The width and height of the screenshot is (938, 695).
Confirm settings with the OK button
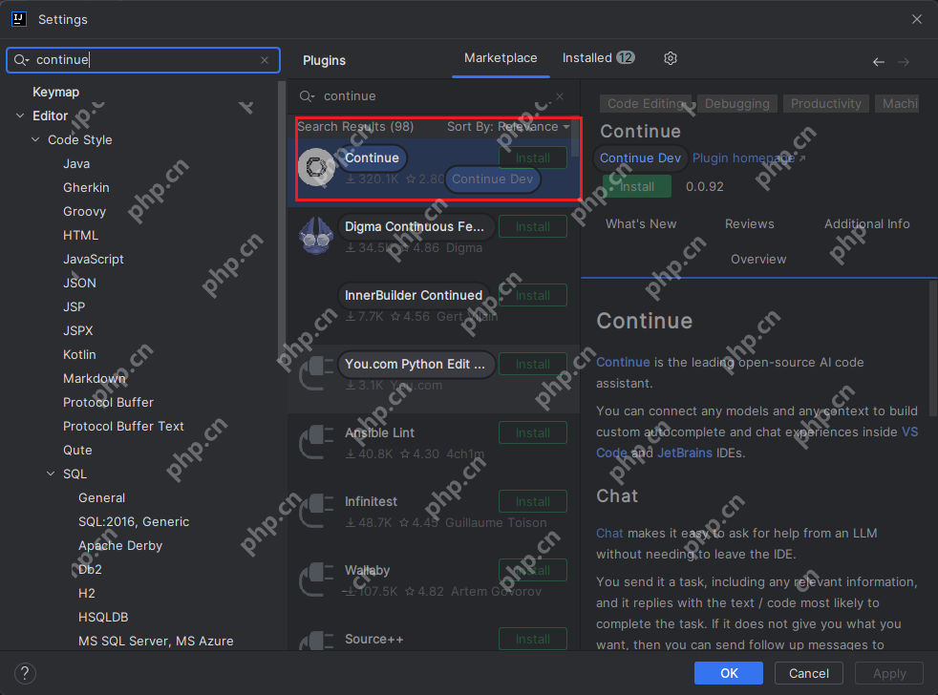pyautogui.click(x=729, y=673)
